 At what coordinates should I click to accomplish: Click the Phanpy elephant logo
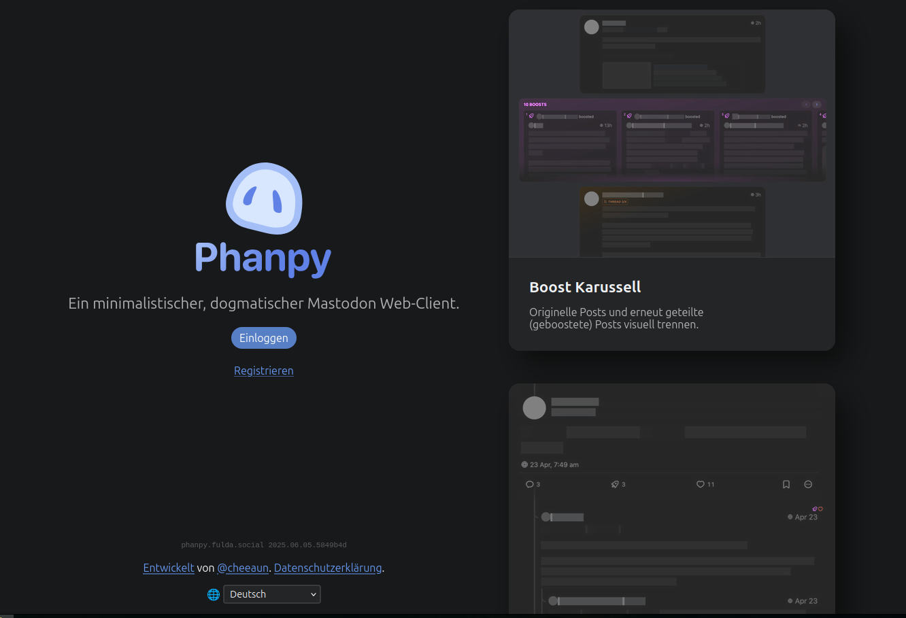pos(264,199)
